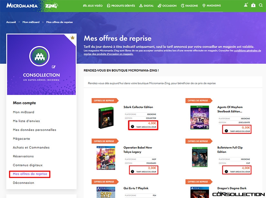Go to Mon miBoard breadcrumb
Viewport: 266px width, 198px height.
(x=31, y=22)
